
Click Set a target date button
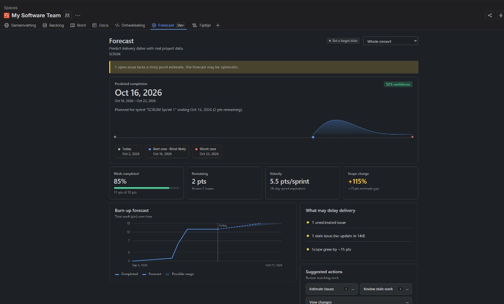point(343,41)
